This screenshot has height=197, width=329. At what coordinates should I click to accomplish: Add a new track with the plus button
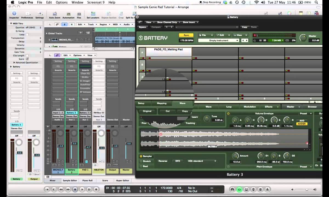[x=81, y=33]
